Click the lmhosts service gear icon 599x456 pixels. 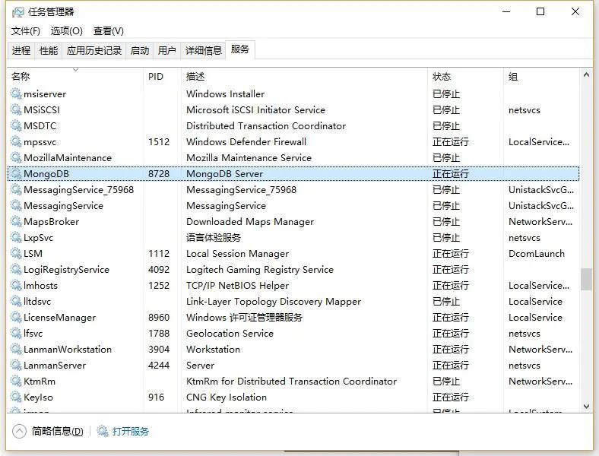tap(16, 285)
